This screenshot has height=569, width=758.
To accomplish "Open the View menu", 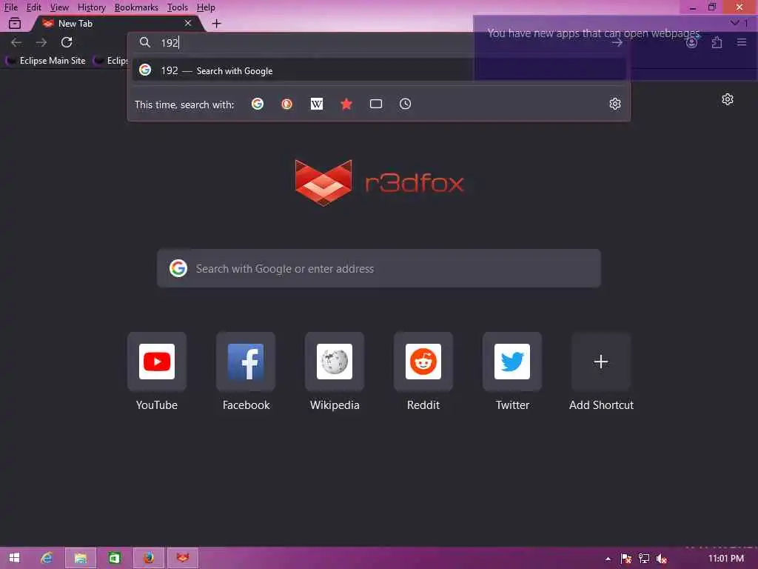I will (x=59, y=7).
